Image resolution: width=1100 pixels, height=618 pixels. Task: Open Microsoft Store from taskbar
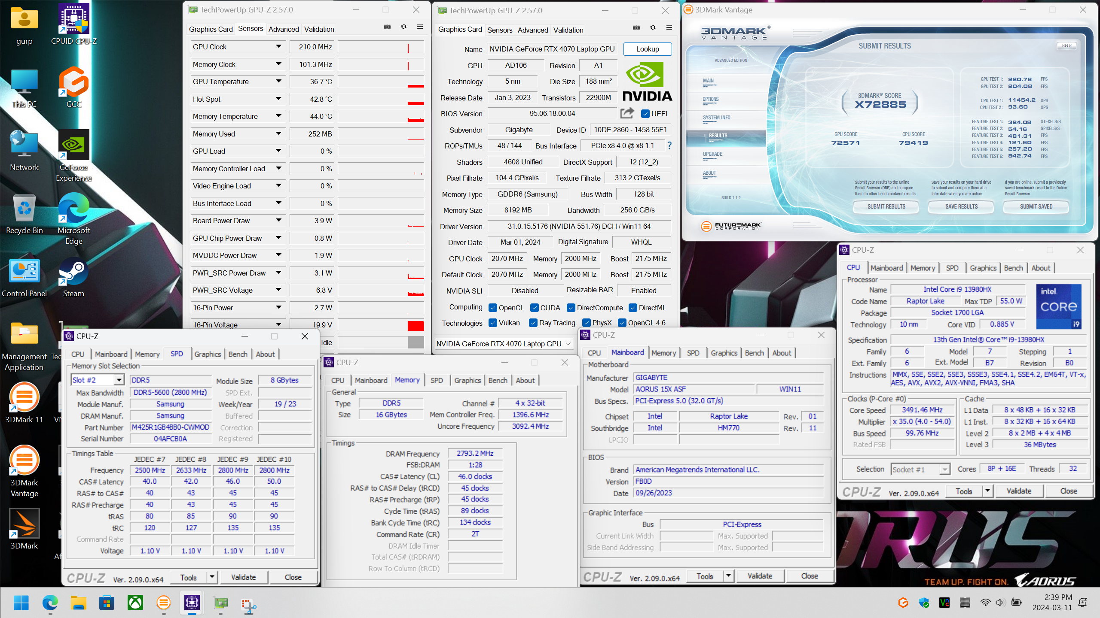pos(107,603)
